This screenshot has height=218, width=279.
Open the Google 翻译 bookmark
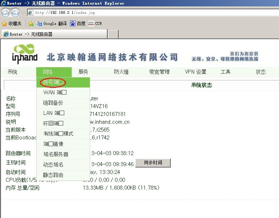(52, 23)
